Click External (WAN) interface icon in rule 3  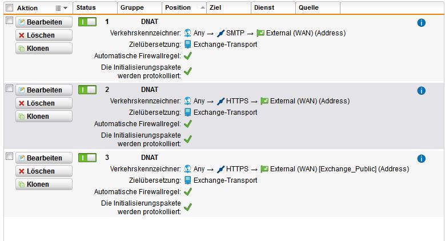[264, 169]
